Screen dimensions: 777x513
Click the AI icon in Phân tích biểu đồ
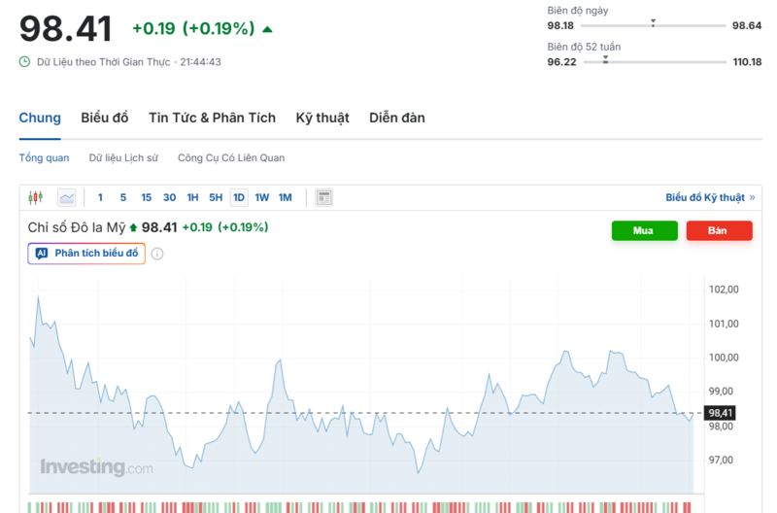click(42, 254)
